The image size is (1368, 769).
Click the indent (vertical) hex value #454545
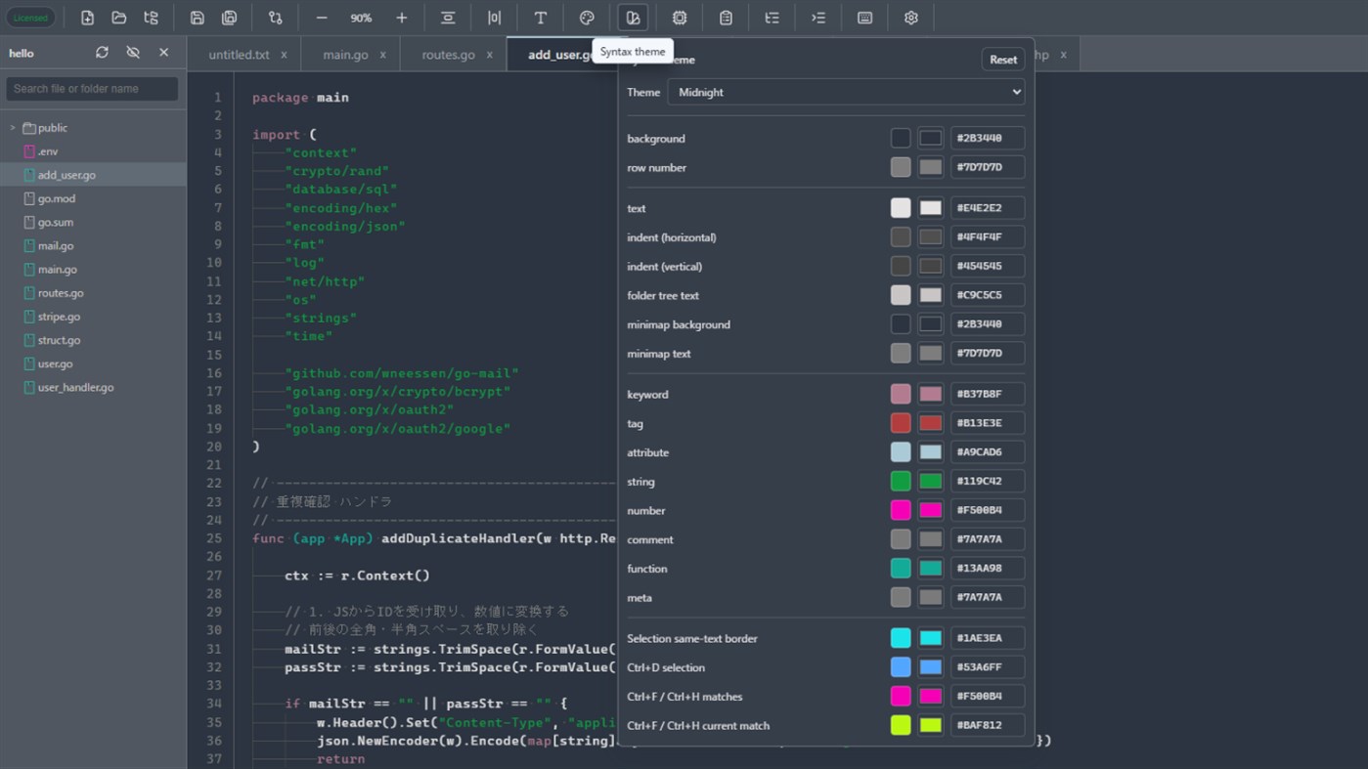(x=988, y=266)
